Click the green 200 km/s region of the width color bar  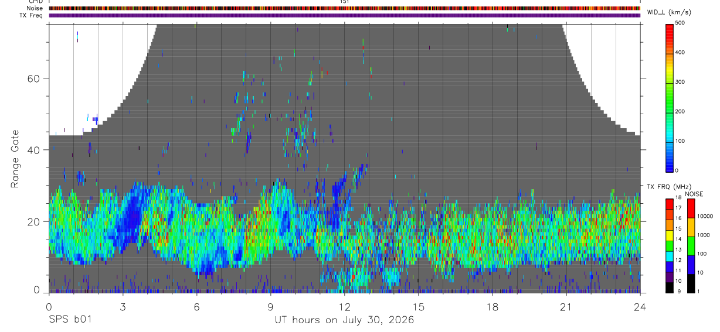pos(670,111)
